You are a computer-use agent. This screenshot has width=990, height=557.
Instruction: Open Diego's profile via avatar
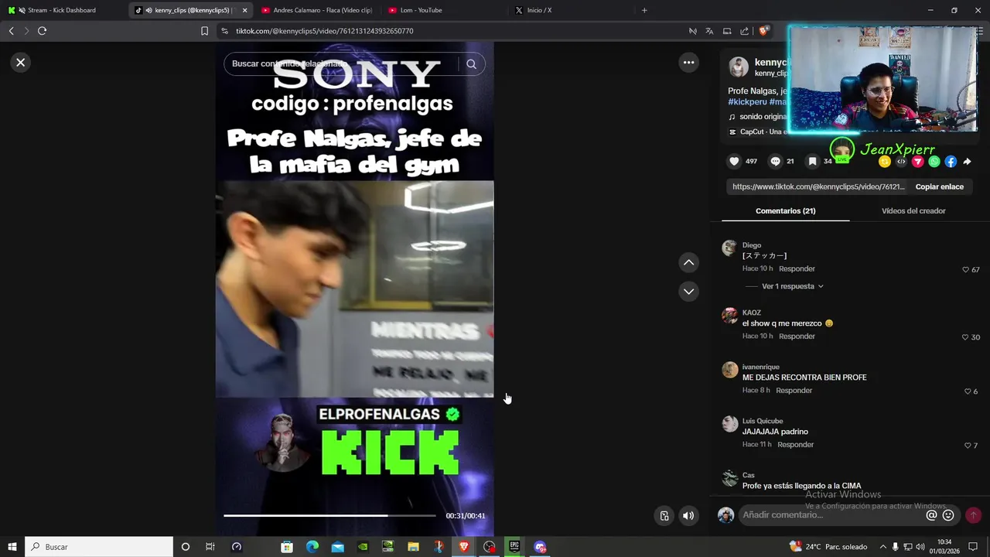pos(729,248)
